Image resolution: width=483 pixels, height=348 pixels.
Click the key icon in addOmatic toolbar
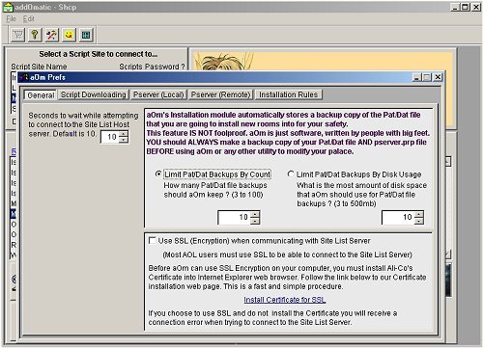pyautogui.click(x=35, y=35)
